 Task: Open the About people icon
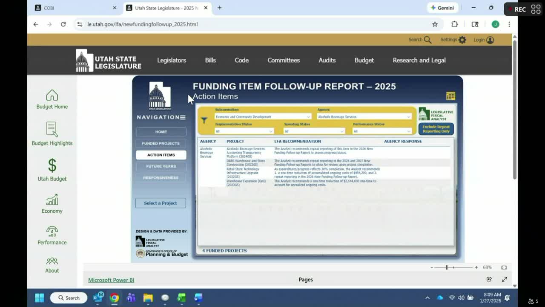coord(52,261)
